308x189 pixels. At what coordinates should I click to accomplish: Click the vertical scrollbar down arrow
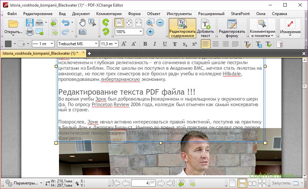305,176
